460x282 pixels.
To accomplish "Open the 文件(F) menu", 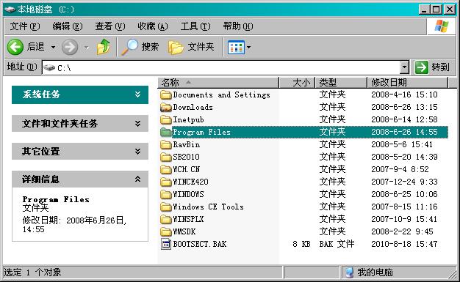I will pyautogui.click(x=25, y=26).
